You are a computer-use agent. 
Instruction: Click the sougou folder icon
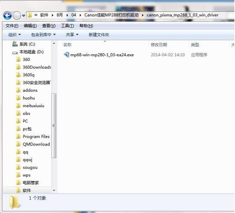(x=18, y=167)
